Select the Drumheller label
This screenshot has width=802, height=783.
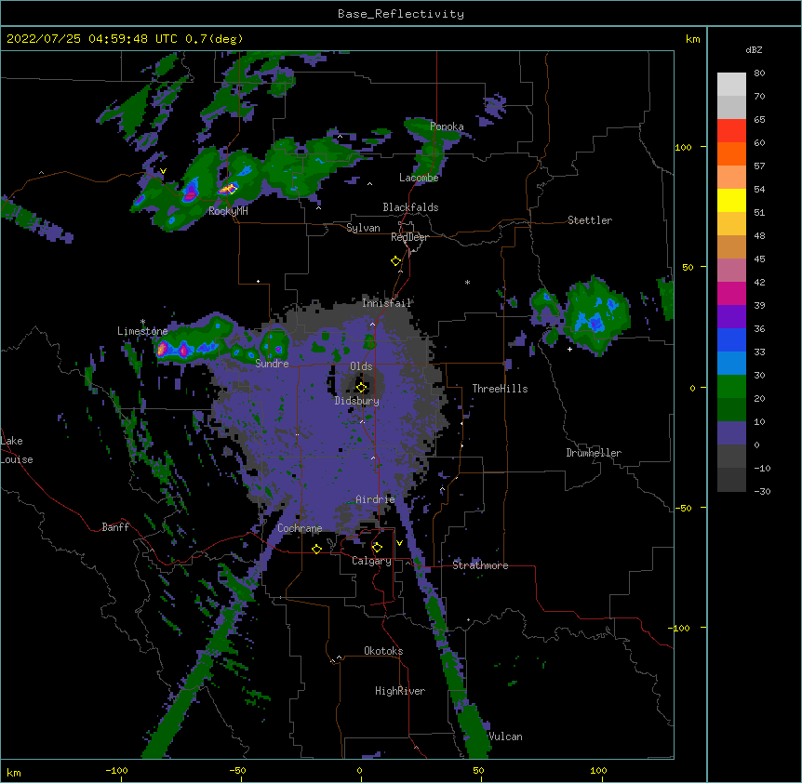pos(594,453)
